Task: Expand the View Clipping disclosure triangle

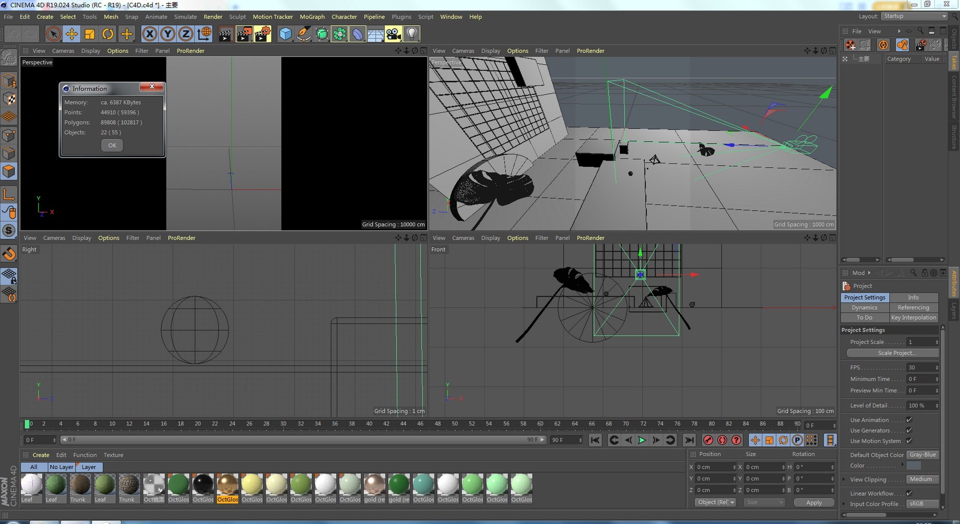Action: pyautogui.click(x=844, y=479)
